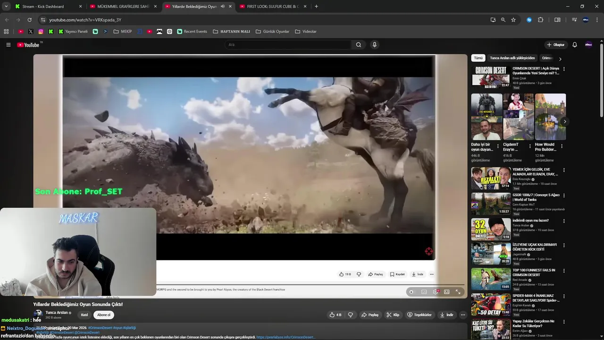This screenshot has height=340, width=604.
Task: Select the Crimson filter chip
Action: [547, 58]
